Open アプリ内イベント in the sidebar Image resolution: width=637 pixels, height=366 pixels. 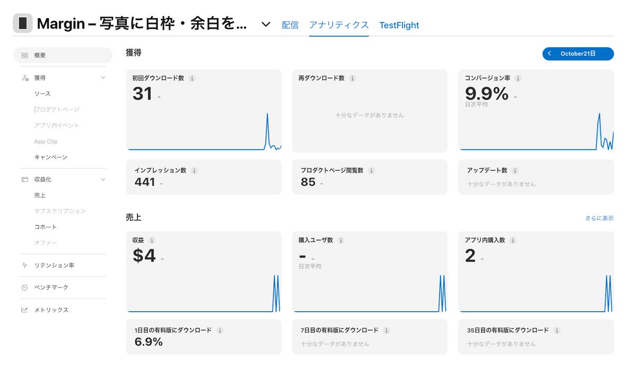[57, 126]
